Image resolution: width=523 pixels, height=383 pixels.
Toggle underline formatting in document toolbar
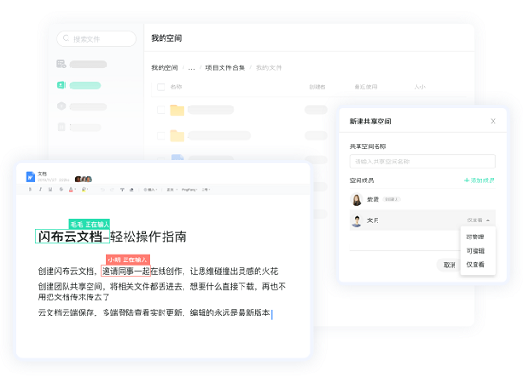pos(50,189)
